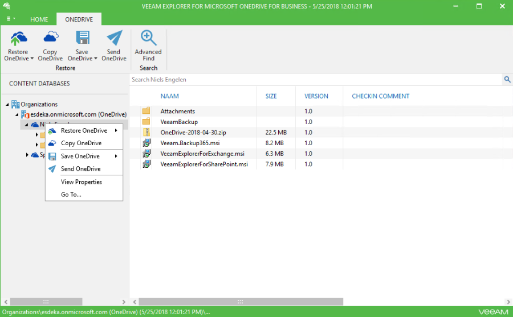Click the file list horizontal scrollbar thumb
The height and width of the screenshot is (317, 513).
241,302
